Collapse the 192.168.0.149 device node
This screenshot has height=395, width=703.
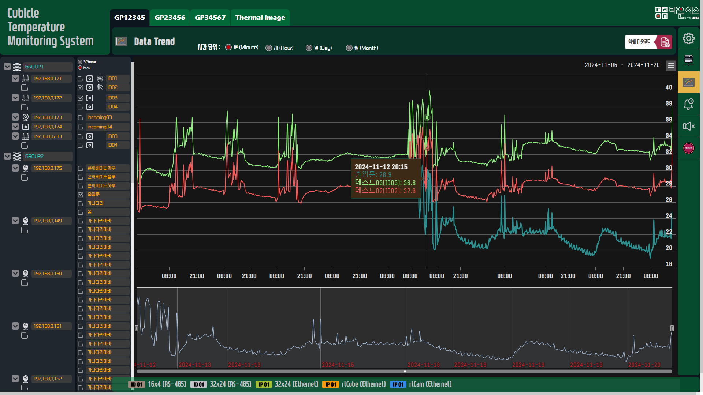pos(15,221)
